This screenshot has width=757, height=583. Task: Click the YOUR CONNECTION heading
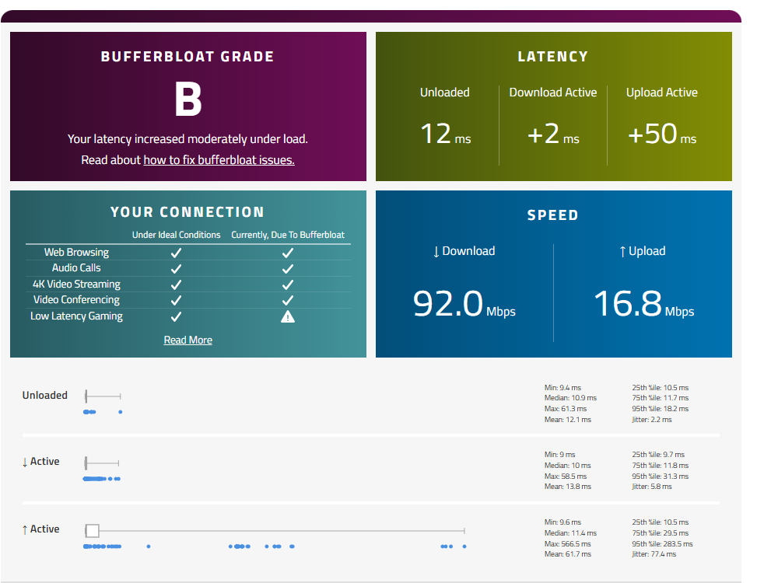tap(187, 212)
